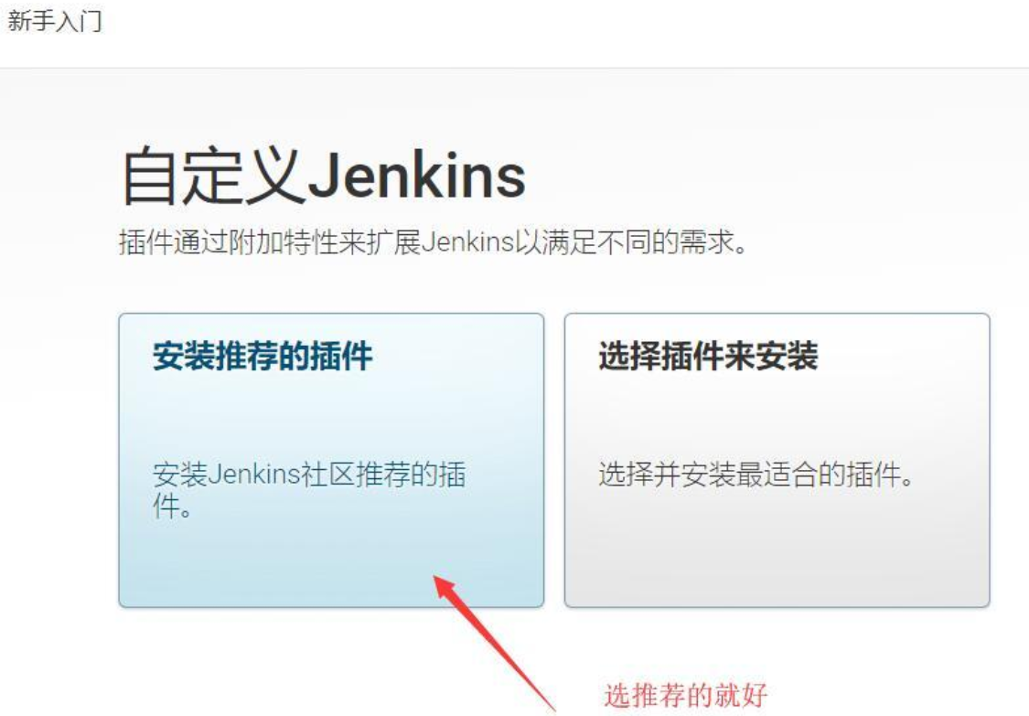Click the subtitle about plugins extending Jenkins
The image size is (1029, 716).
click(434, 242)
